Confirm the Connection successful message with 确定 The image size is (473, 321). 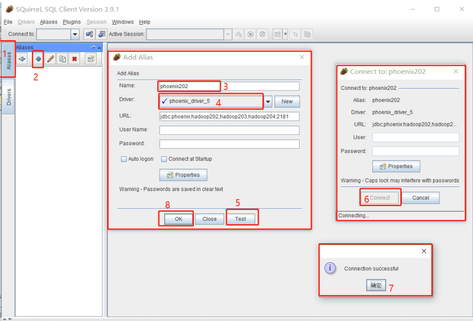coord(376,285)
